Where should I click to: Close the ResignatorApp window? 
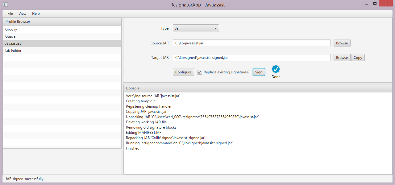coord(386,4)
